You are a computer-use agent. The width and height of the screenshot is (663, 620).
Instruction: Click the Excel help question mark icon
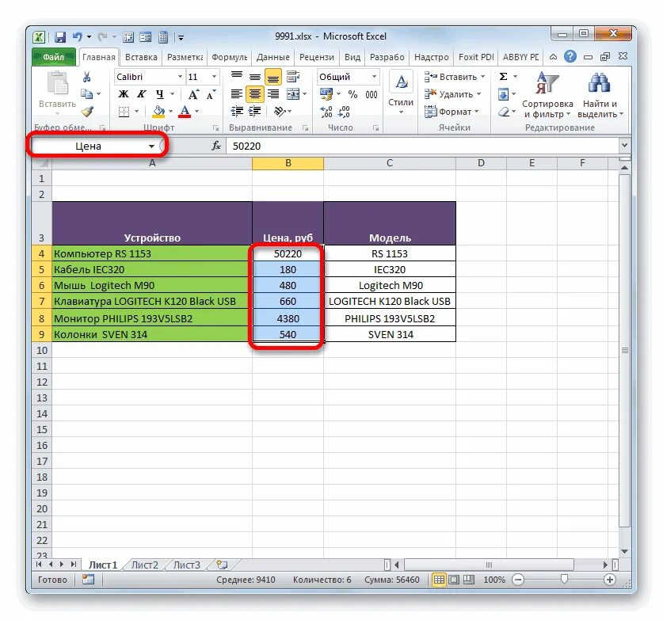(570, 57)
